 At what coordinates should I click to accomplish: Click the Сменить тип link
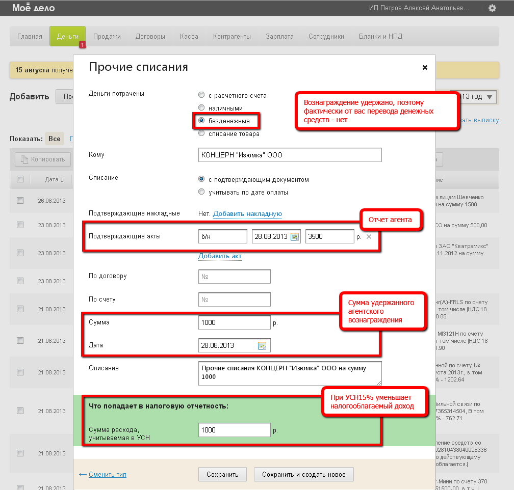point(107,474)
